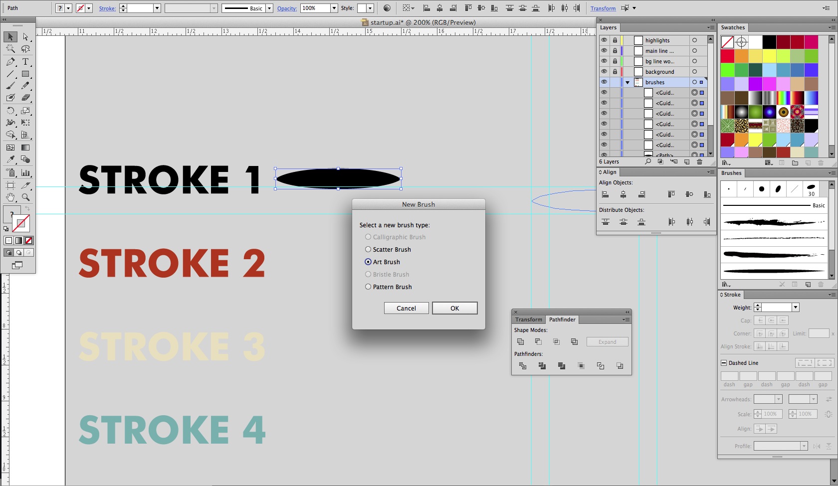Open the Basic brush definition dropdown

click(269, 8)
